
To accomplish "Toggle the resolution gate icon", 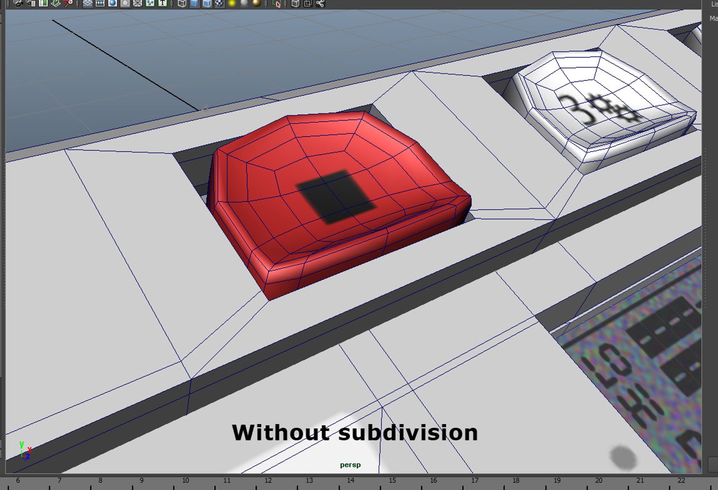I will 113,3.
